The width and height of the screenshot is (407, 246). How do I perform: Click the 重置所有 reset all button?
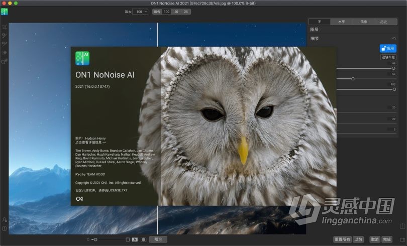point(342,239)
